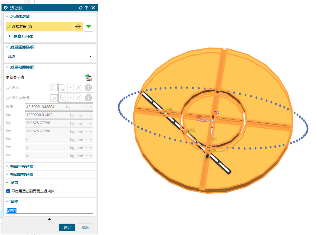Open help with the question mark icon
The width and height of the screenshot is (317, 235).
point(86,8)
